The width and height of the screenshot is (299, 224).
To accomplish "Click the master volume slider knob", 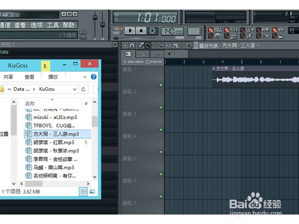I will tap(95, 17).
